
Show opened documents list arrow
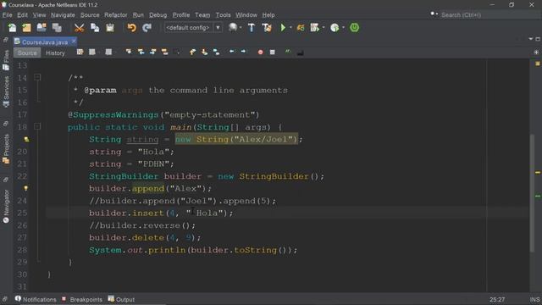coord(531,39)
